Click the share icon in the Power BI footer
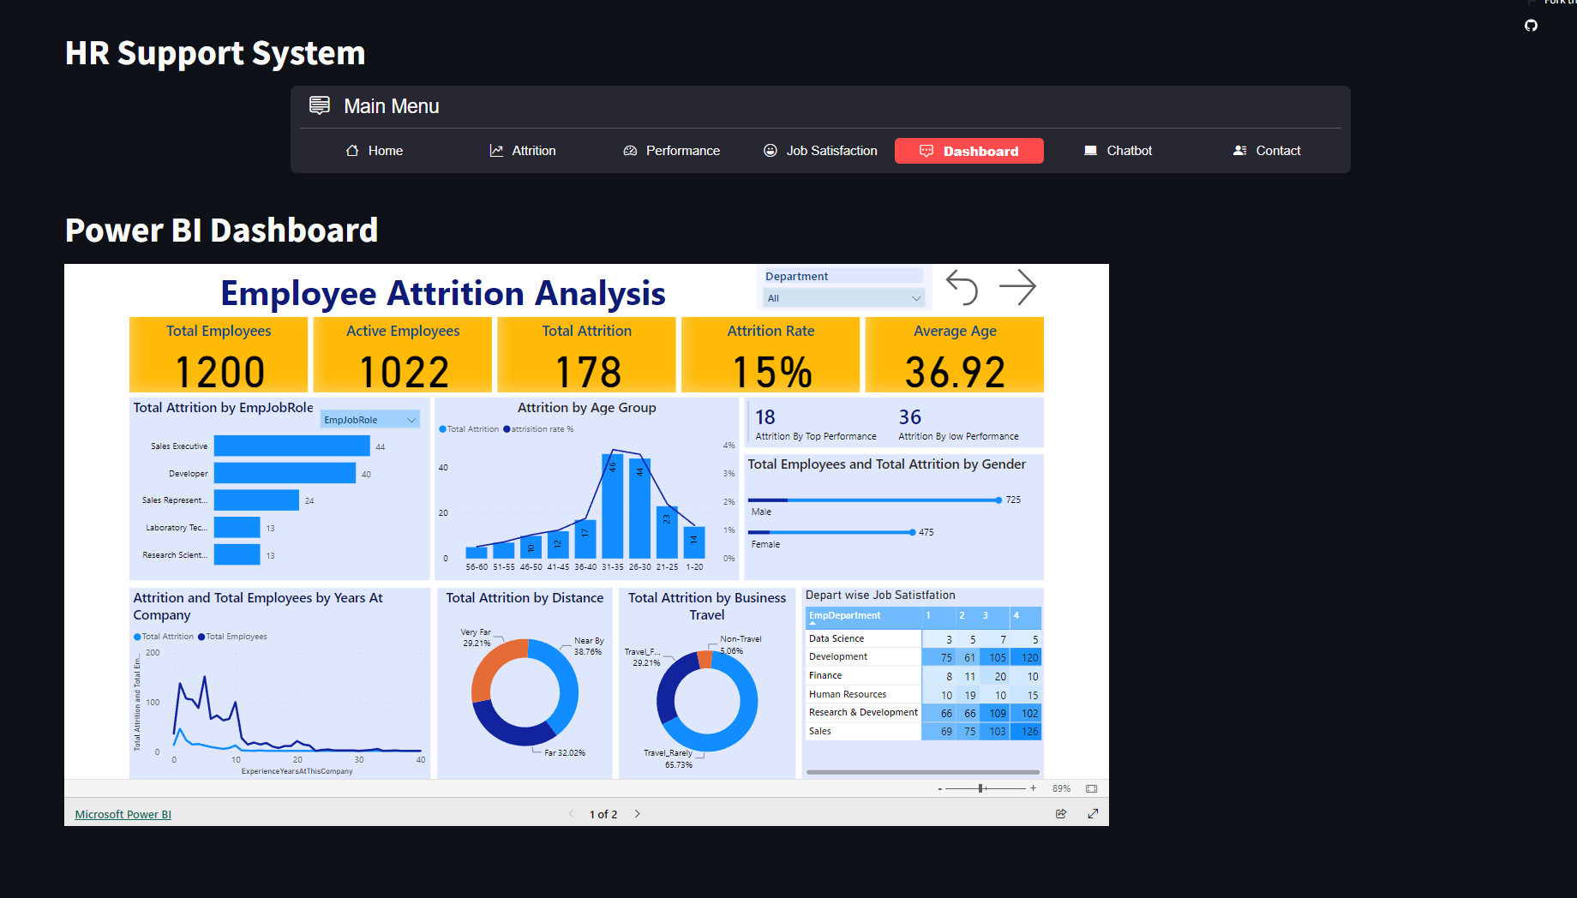The height and width of the screenshot is (898, 1577). (x=1061, y=813)
